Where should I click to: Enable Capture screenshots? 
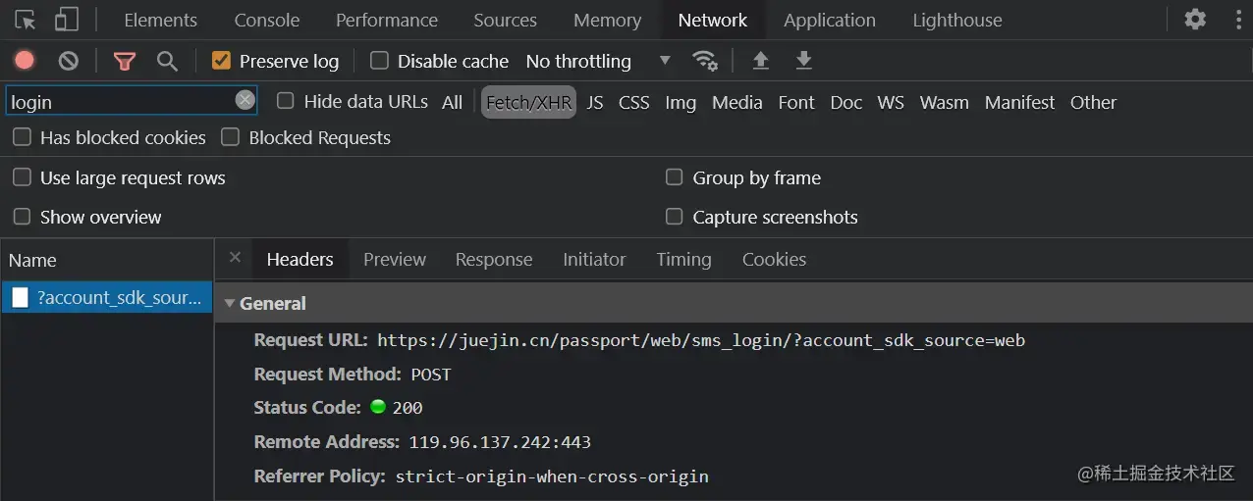tap(674, 217)
